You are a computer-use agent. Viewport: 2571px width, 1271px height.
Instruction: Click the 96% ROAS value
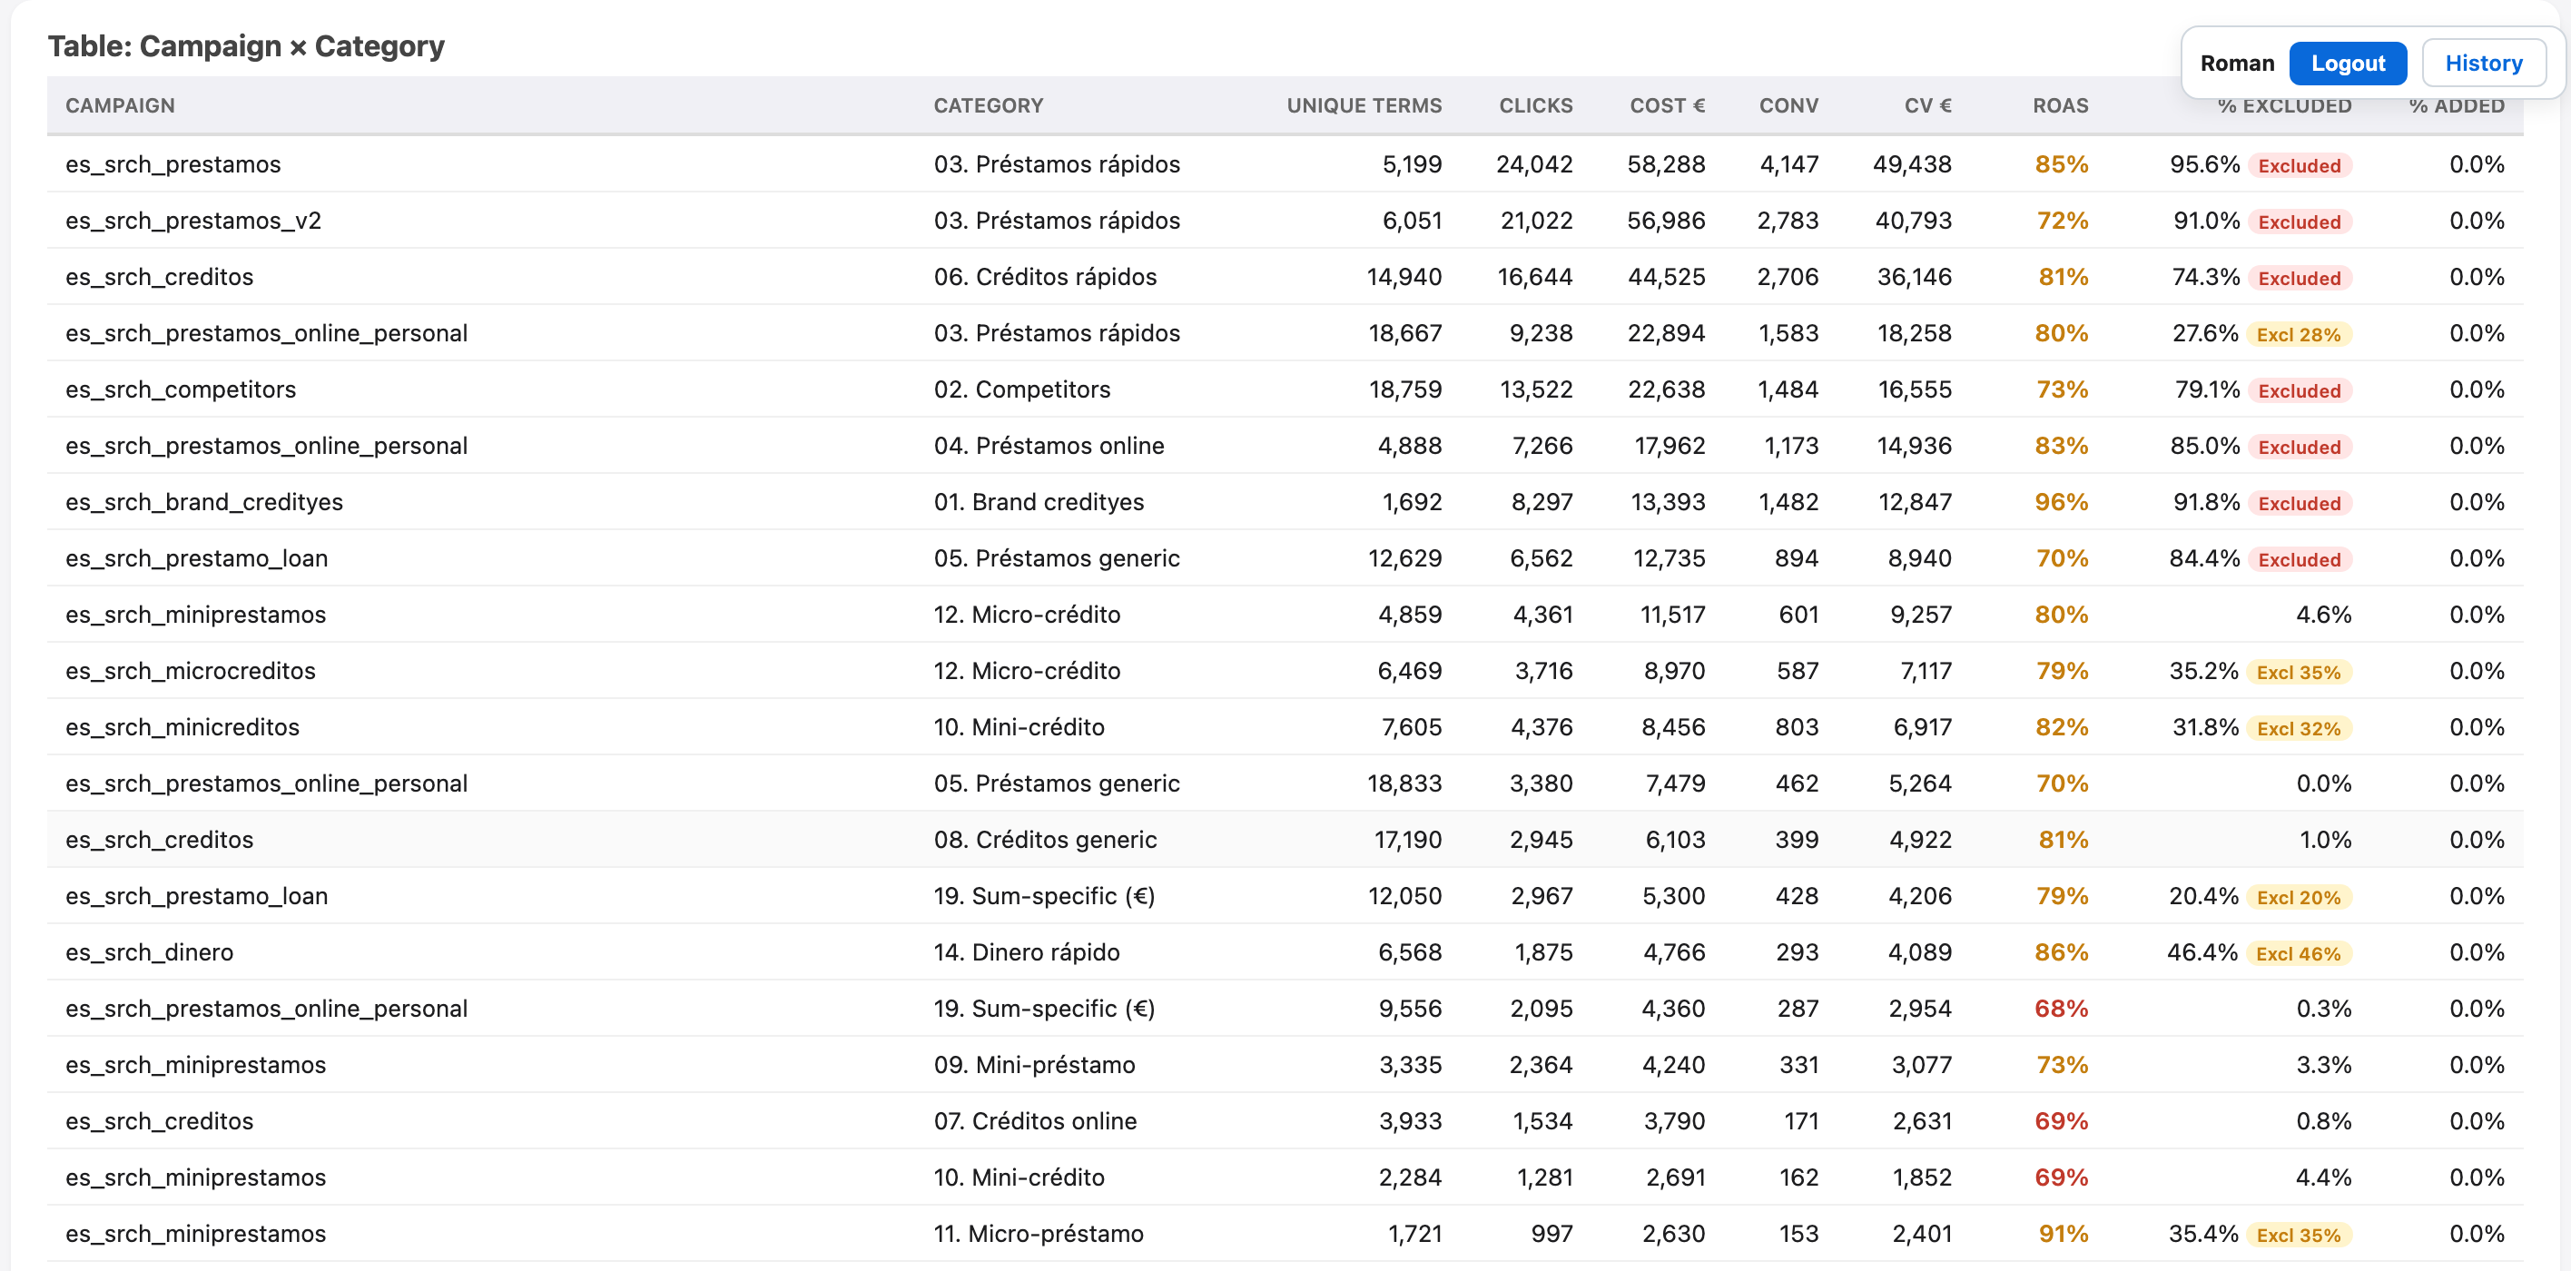pyautogui.click(x=2061, y=502)
